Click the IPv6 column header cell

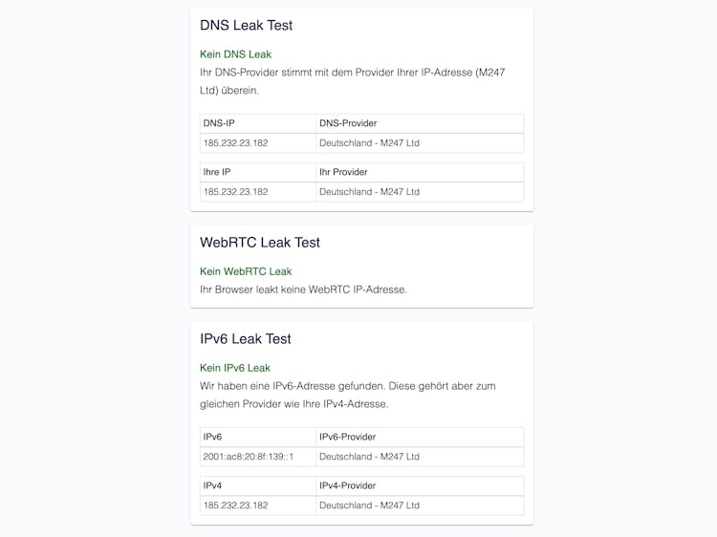click(258, 437)
